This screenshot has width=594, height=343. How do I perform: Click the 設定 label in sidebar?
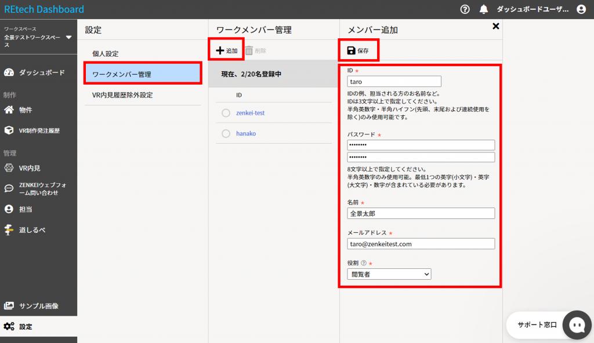[x=26, y=327]
